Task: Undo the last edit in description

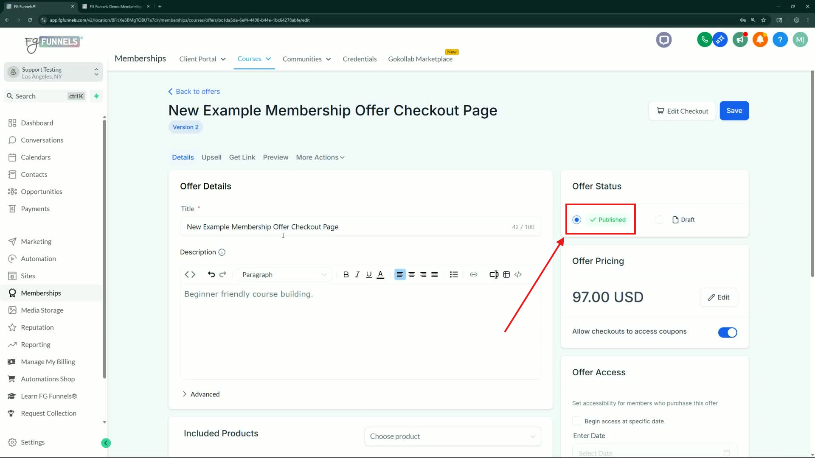Action: click(211, 274)
